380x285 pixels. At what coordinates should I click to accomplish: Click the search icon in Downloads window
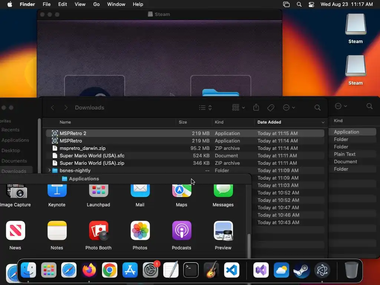317,108
